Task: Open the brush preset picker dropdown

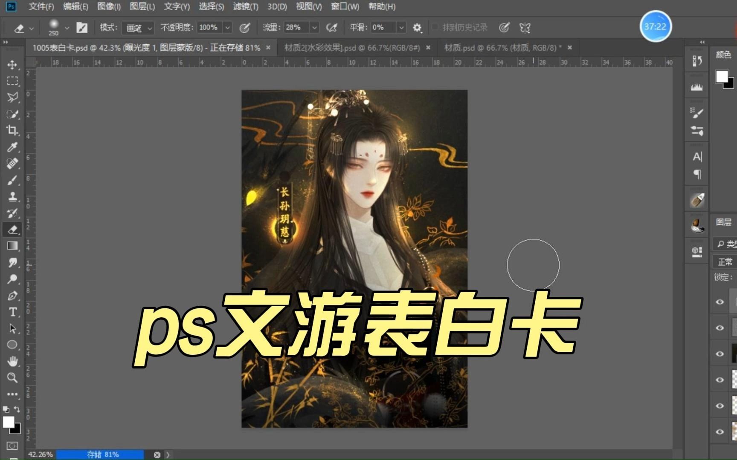Action: 67,28
